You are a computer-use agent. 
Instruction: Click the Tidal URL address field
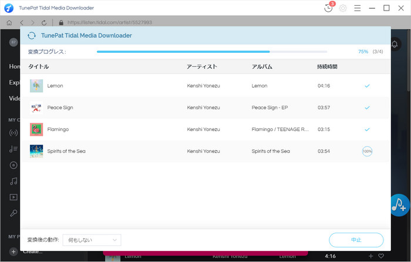point(110,22)
